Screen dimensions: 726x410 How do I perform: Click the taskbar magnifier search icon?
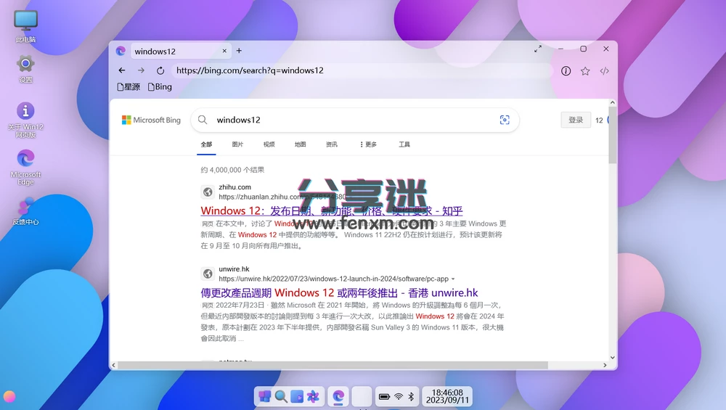tap(280, 396)
